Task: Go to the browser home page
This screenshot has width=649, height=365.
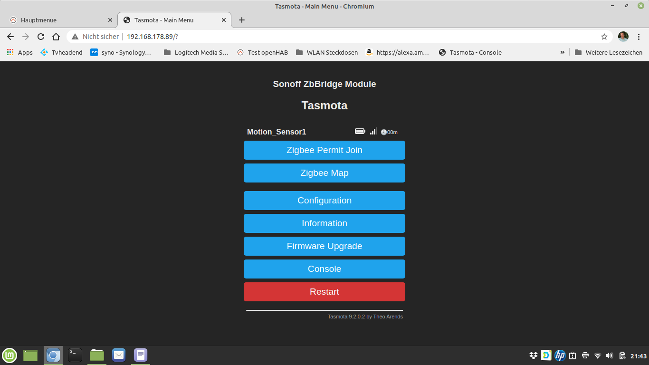Action: coord(56,37)
